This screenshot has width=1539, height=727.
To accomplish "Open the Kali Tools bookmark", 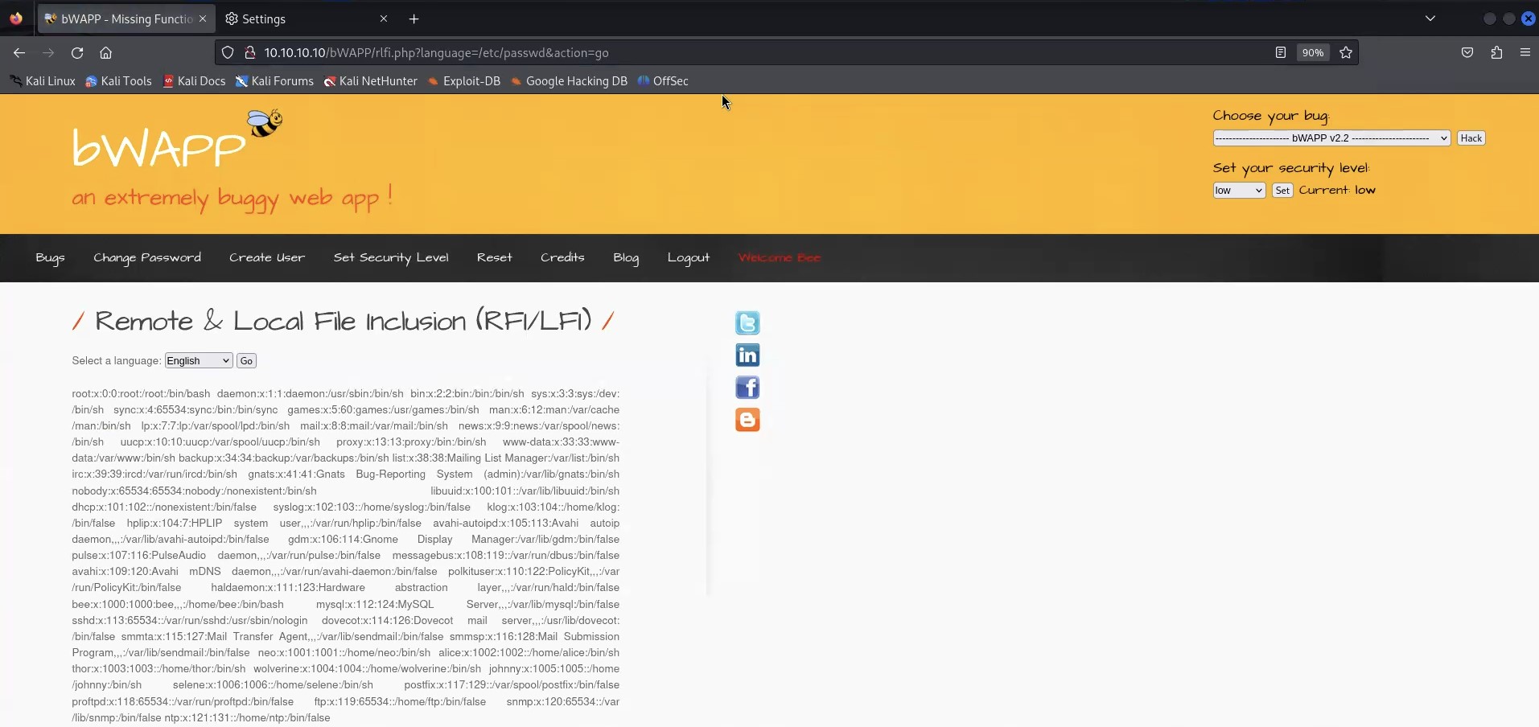I will click(x=118, y=81).
